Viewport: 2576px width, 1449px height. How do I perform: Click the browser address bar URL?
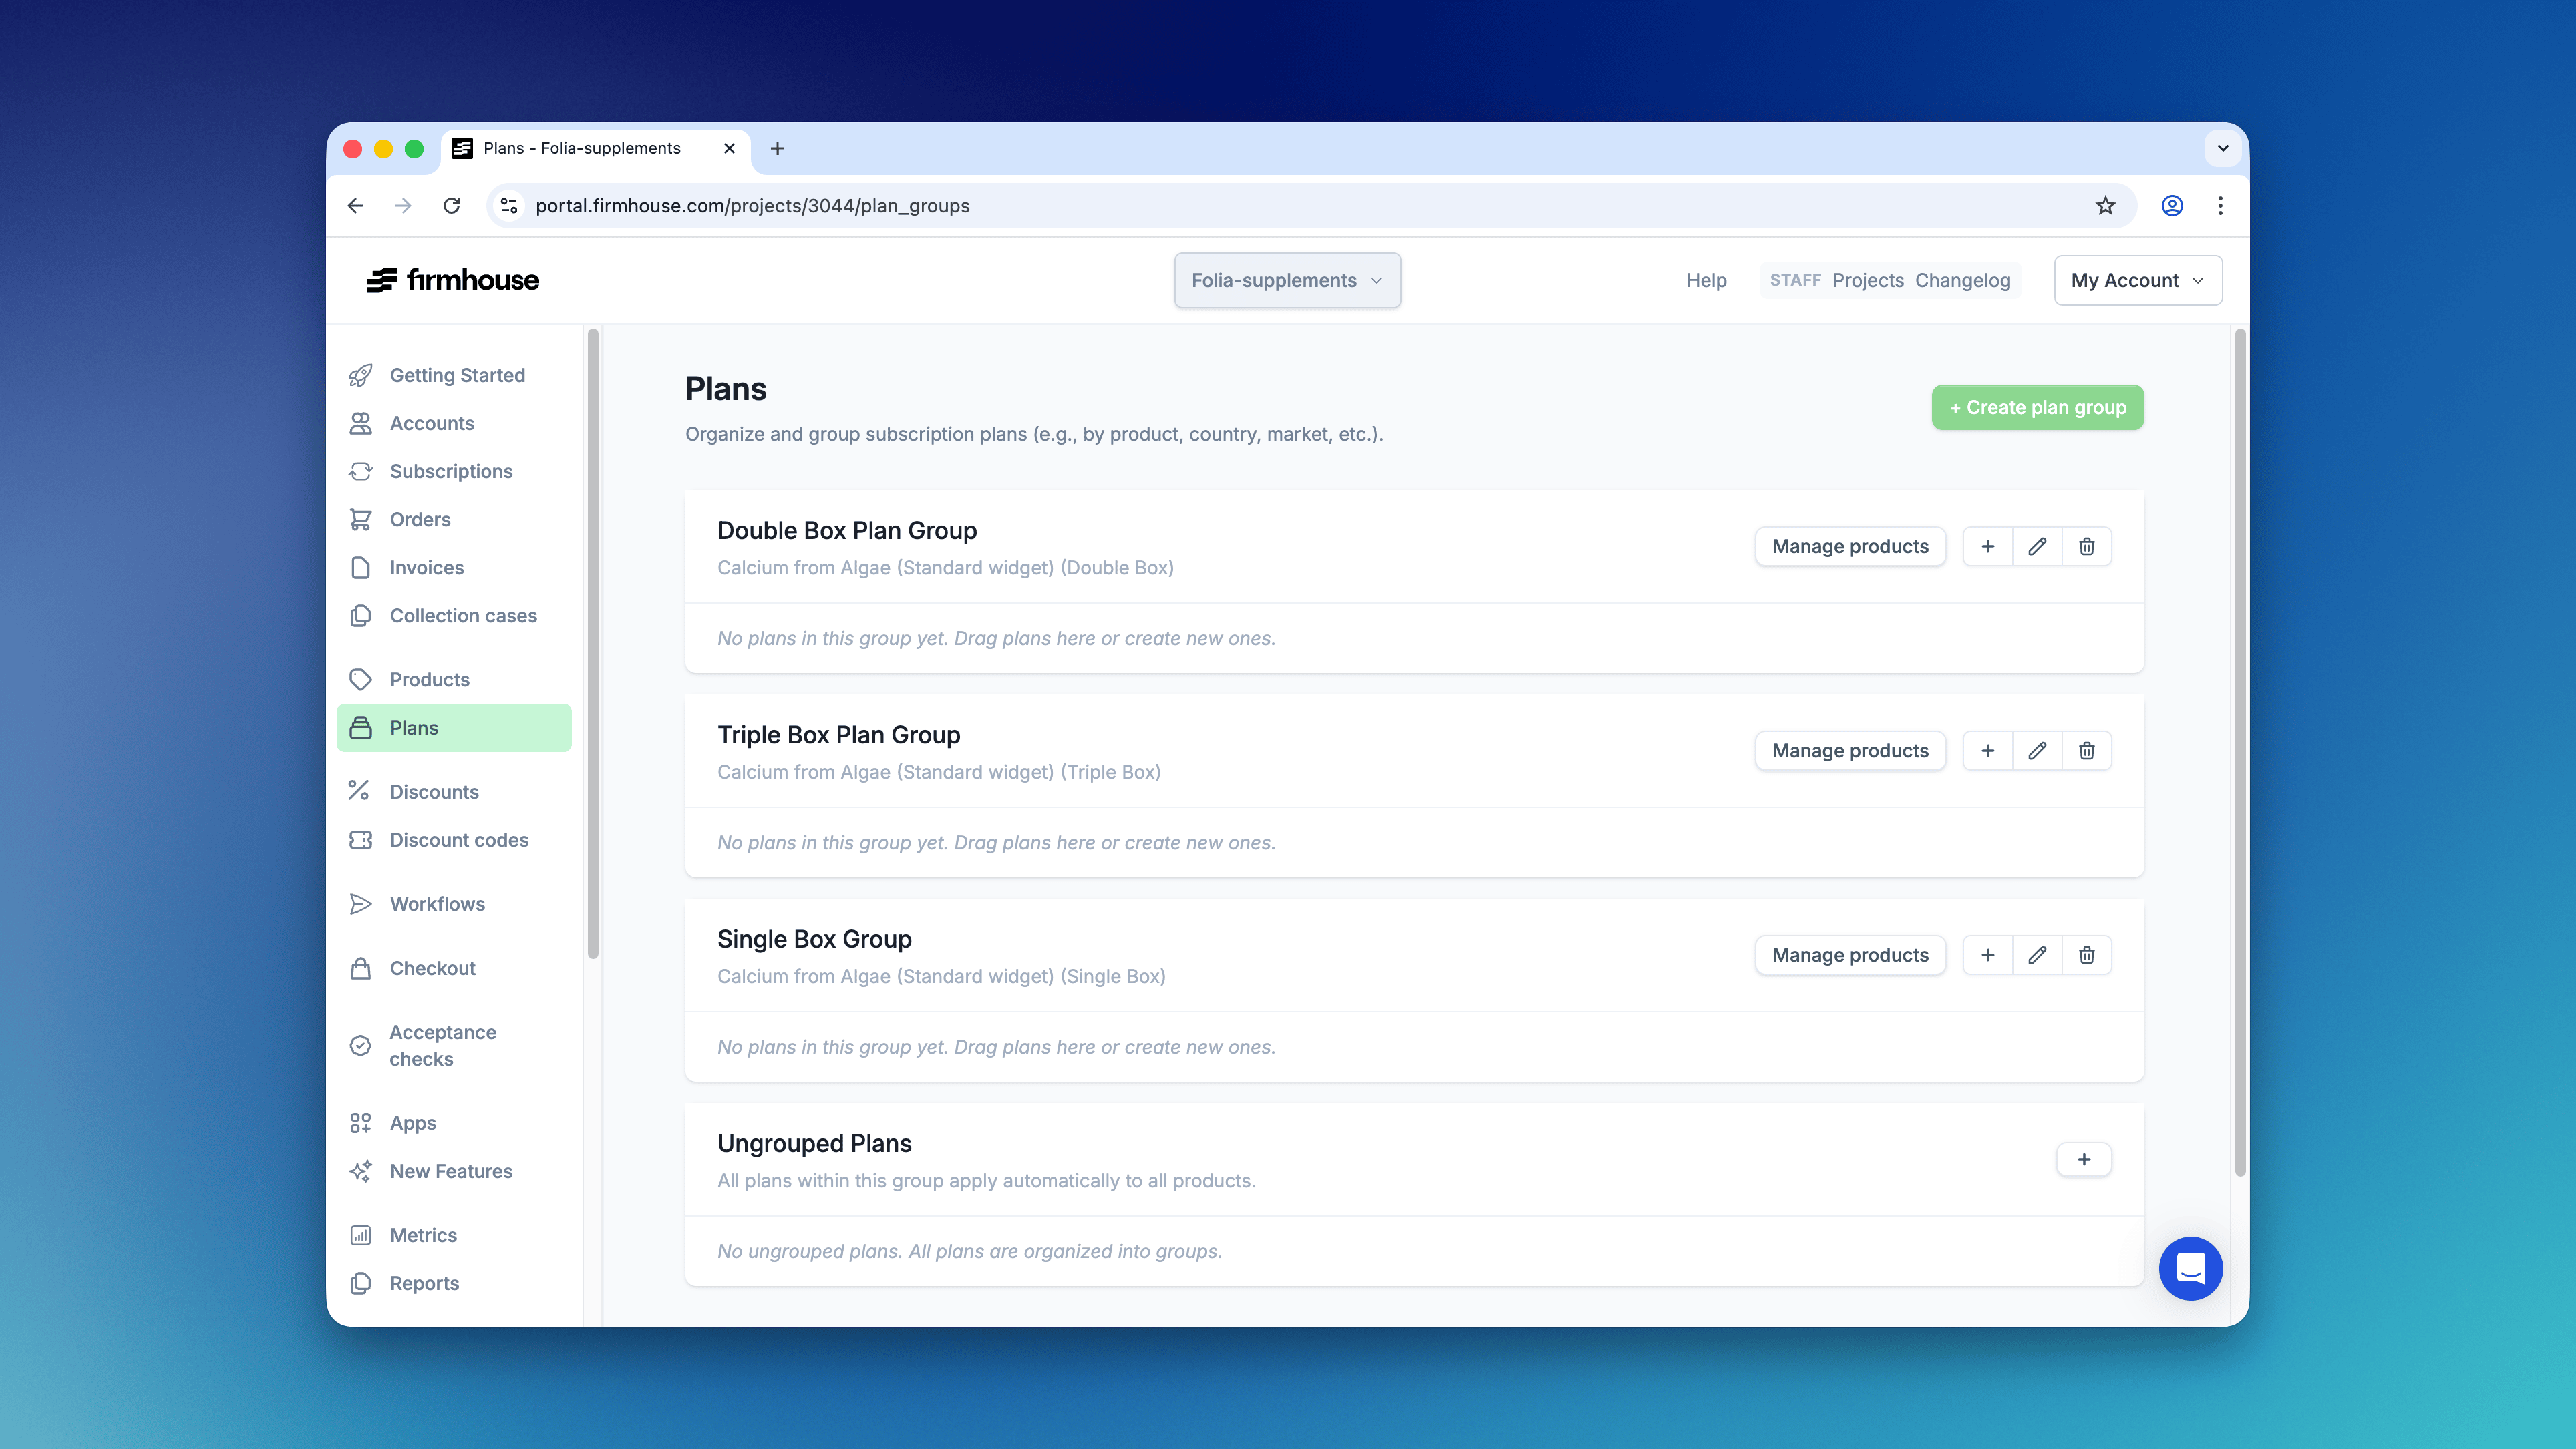(x=752, y=206)
